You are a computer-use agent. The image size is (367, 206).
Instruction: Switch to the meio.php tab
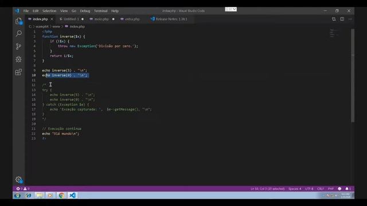click(x=101, y=19)
